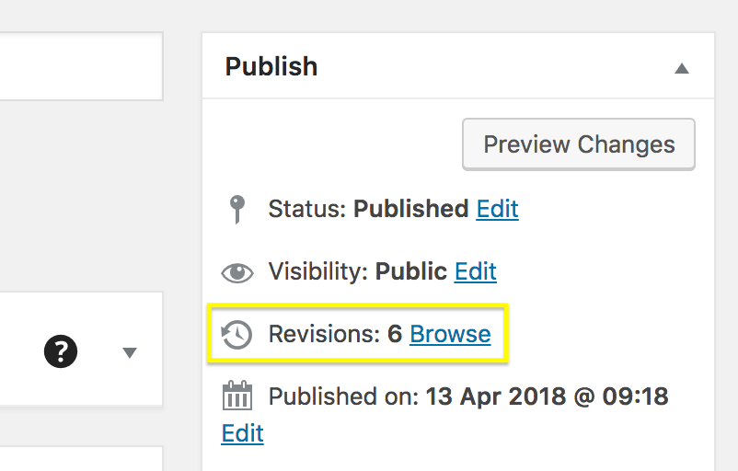Click the eye icon beside Visibility

237,272
